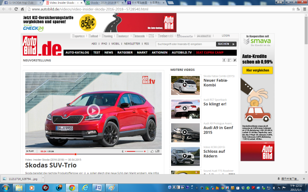The image size is (308, 192).
Task: Open the Schloss auf Rädern video thumbnail
Action: [x=185, y=156]
